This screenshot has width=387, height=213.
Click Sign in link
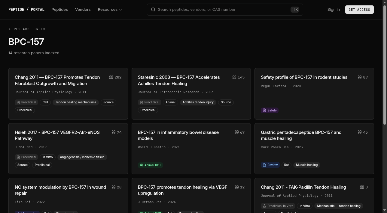[x=334, y=10]
